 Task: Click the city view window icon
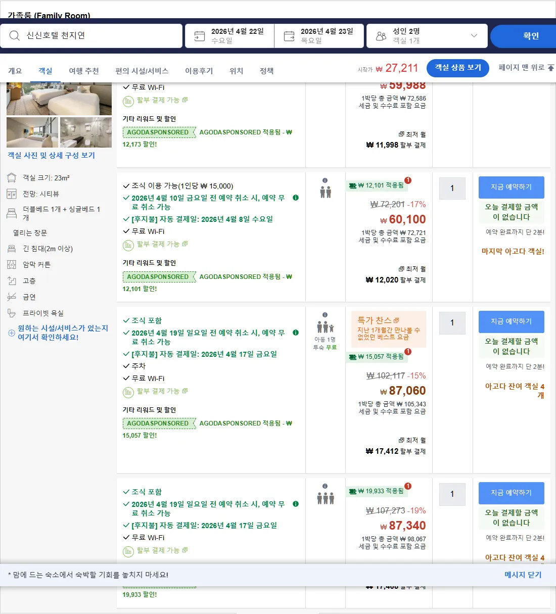pyautogui.click(x=12, y=194)
